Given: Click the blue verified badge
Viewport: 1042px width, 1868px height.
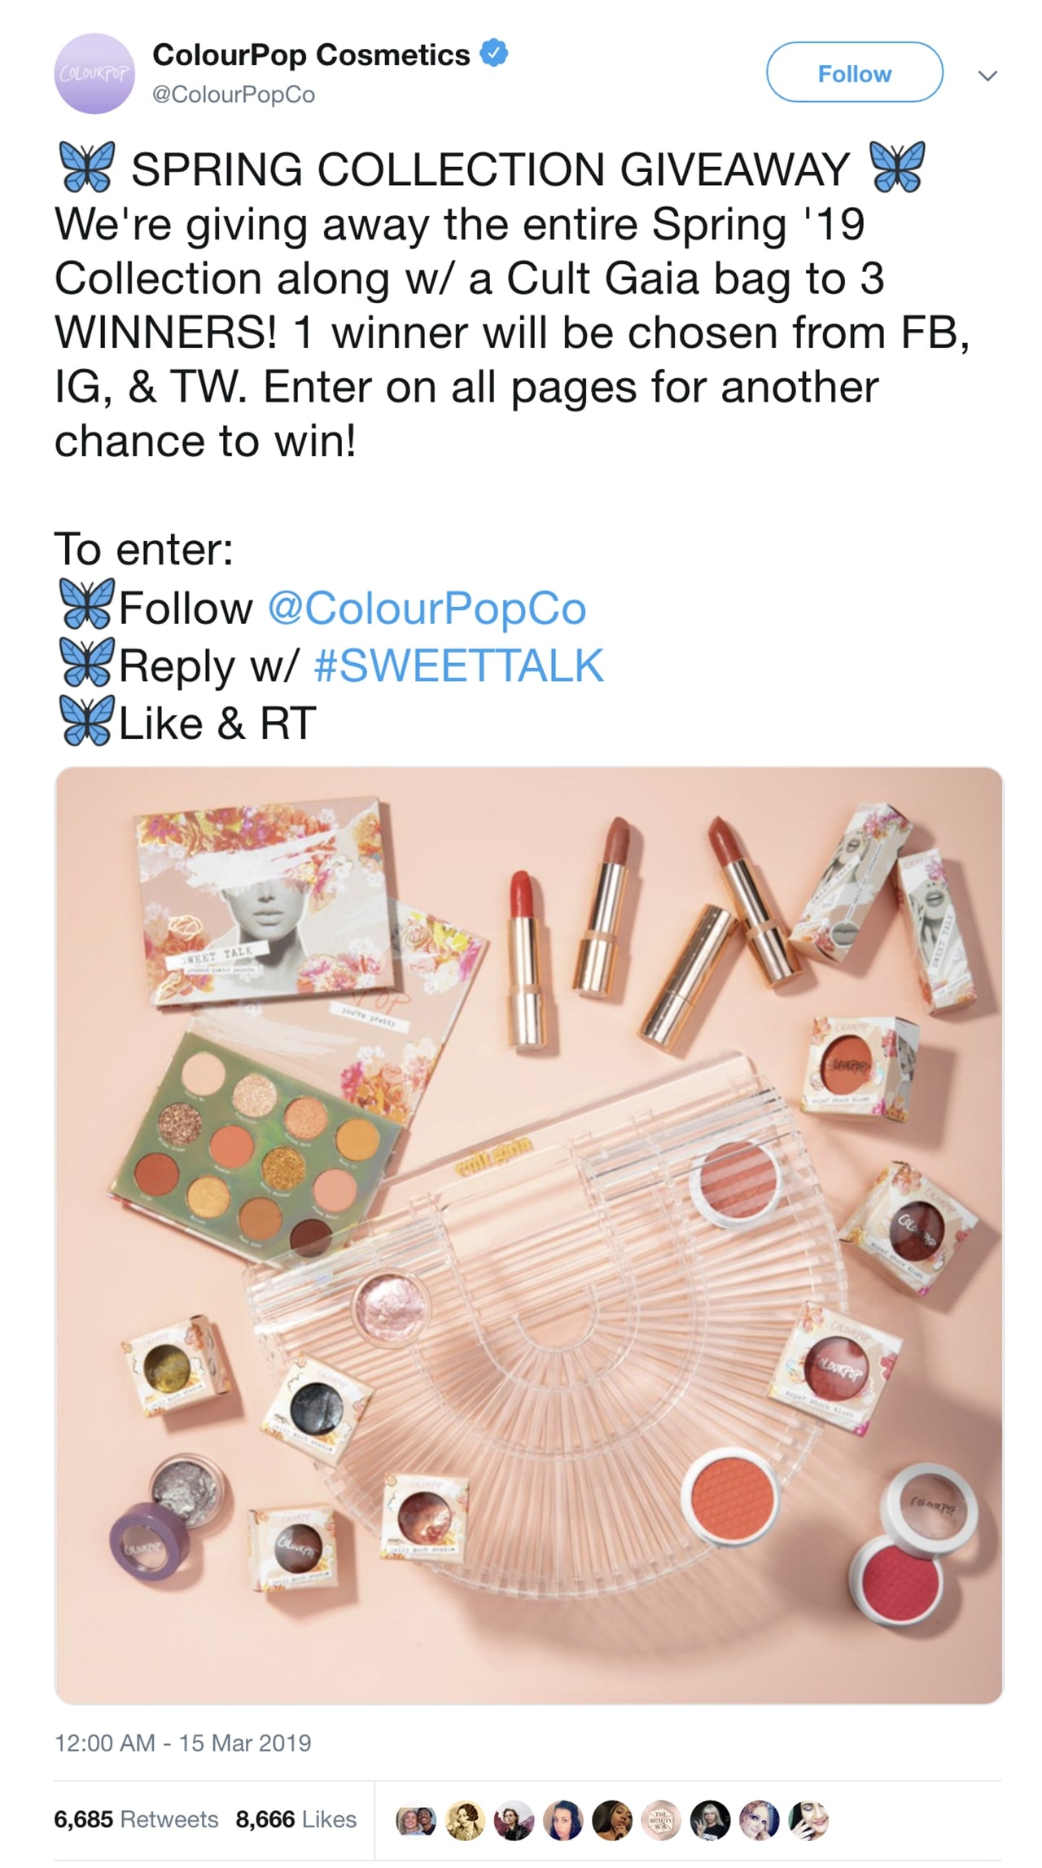Looking at the screenshot, I should tap(493, 54).
